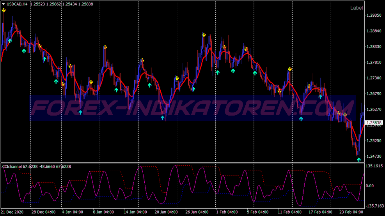The height and width of the screenshot is (216, 385).
Task: Click the yellow sell arrow at the 11 Feb spike
Action: (290, 69)
